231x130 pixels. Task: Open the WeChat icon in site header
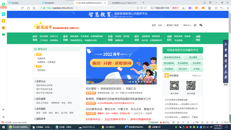tap(201, 25)
